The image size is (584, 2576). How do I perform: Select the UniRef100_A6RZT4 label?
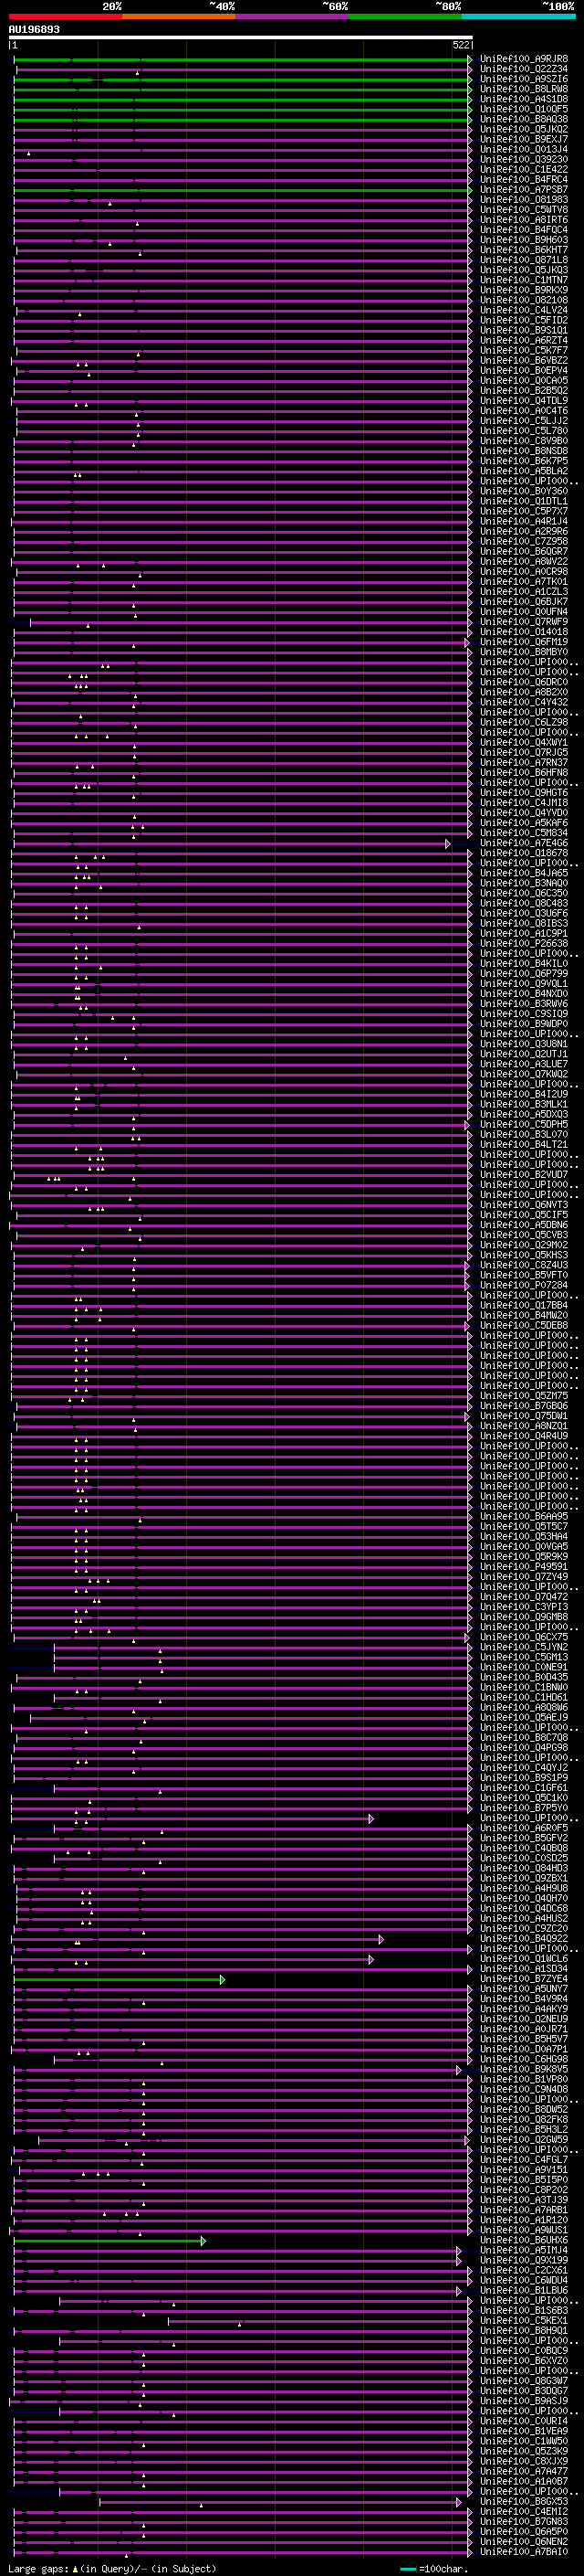coord(523,340)
